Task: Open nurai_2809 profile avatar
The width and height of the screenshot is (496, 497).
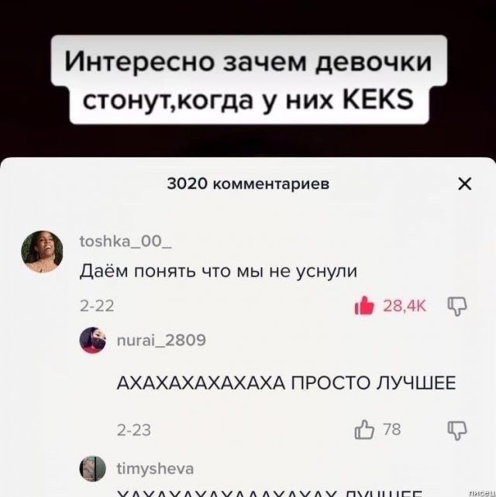Action: pyautogui.click(x=93, y=340)
